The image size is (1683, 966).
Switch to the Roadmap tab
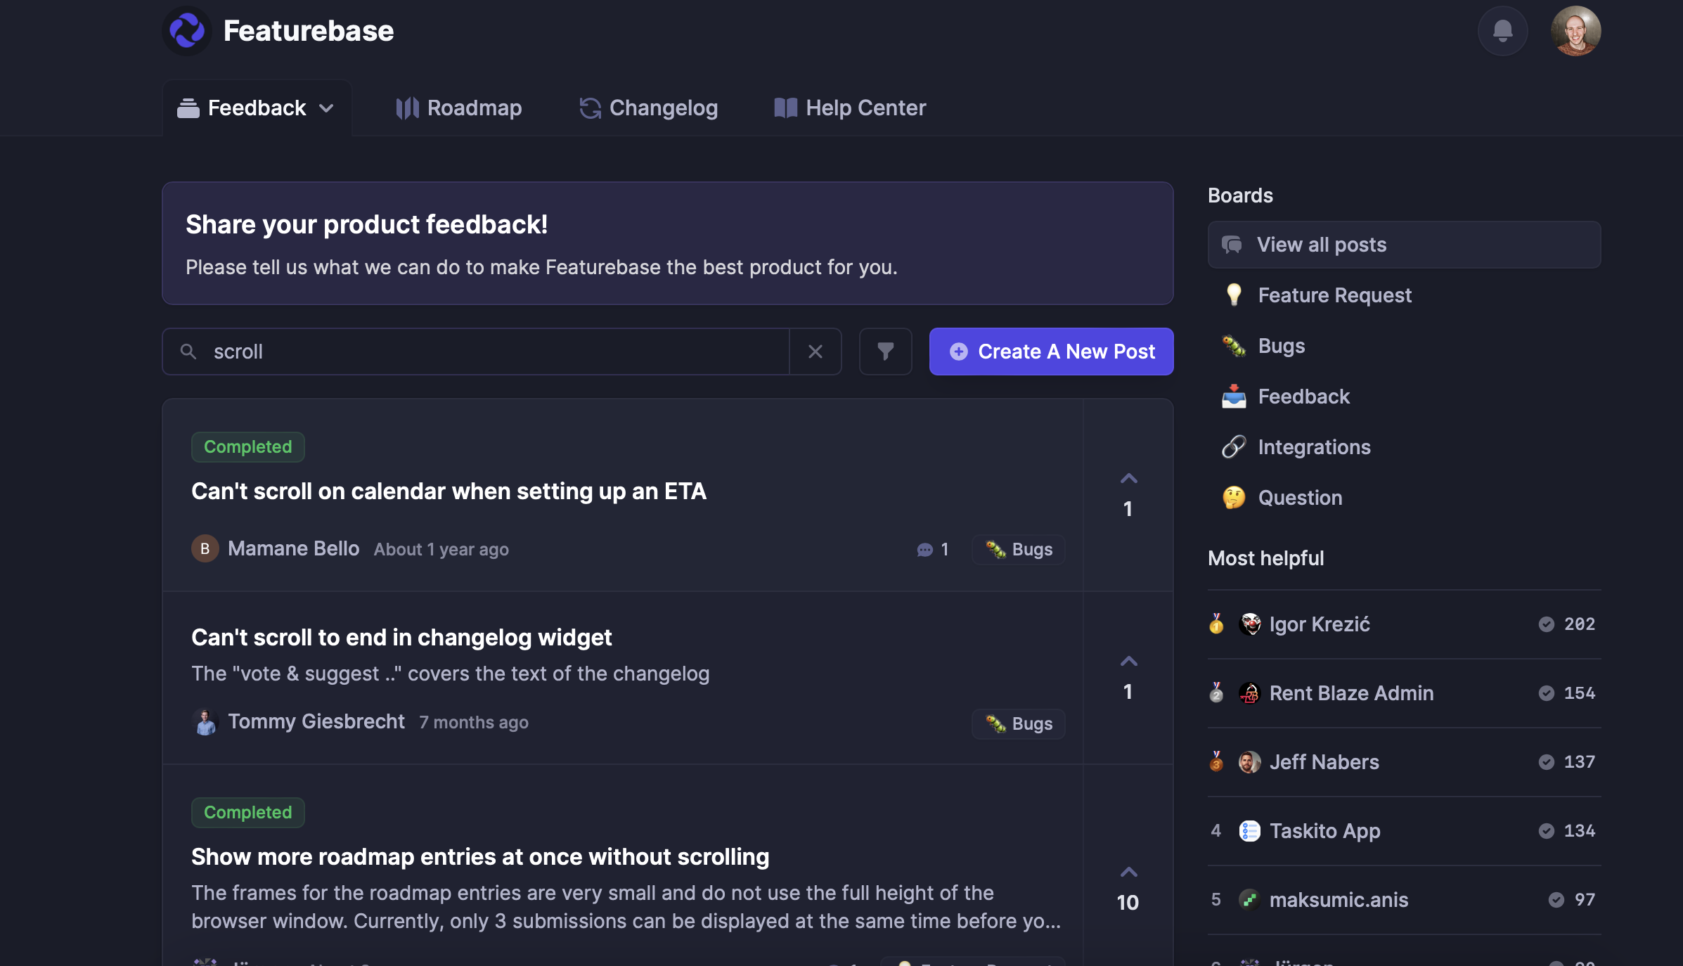click(459, 108)
